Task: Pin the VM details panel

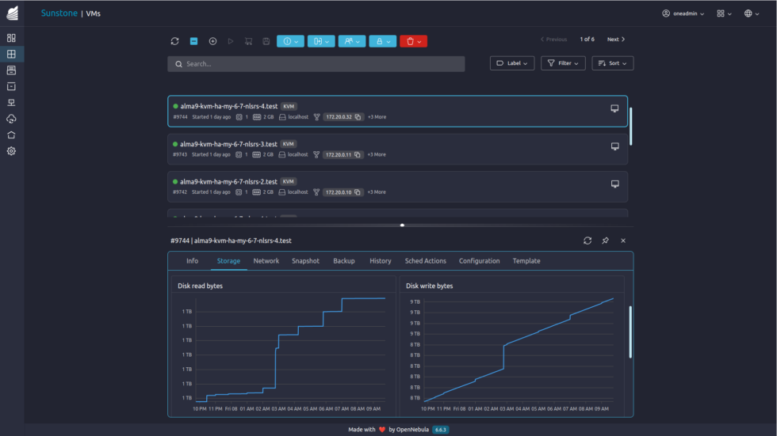Action: pos(605,241)
